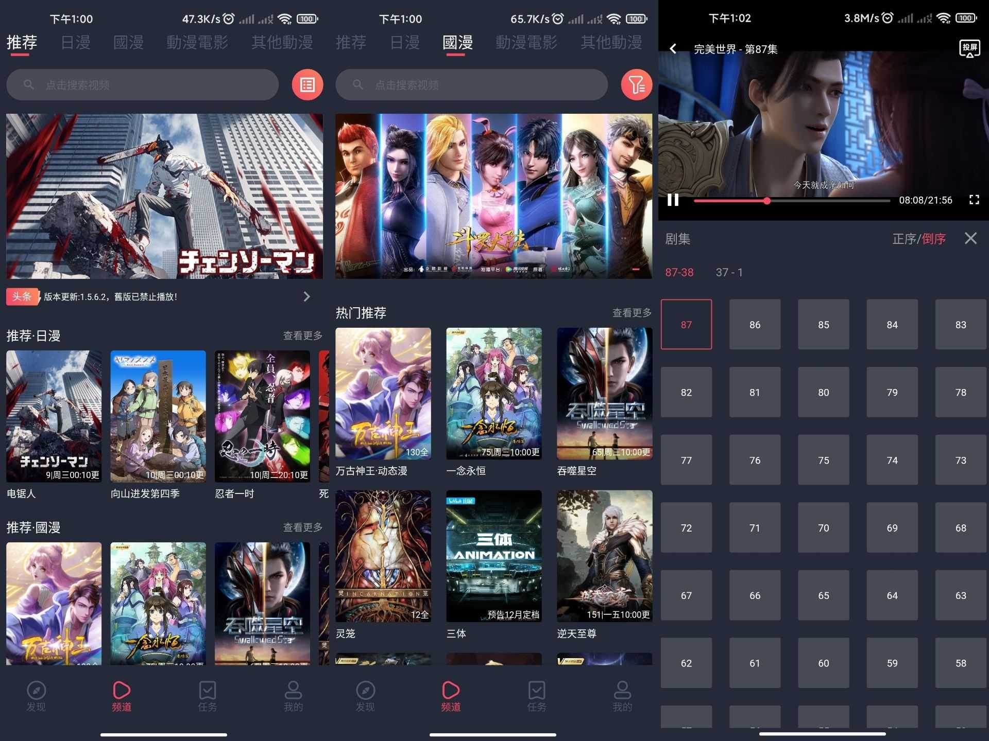The image size is (989, 741).
Task: Pause the playing video
Action: pyautogui.click(x=673, y=200)
